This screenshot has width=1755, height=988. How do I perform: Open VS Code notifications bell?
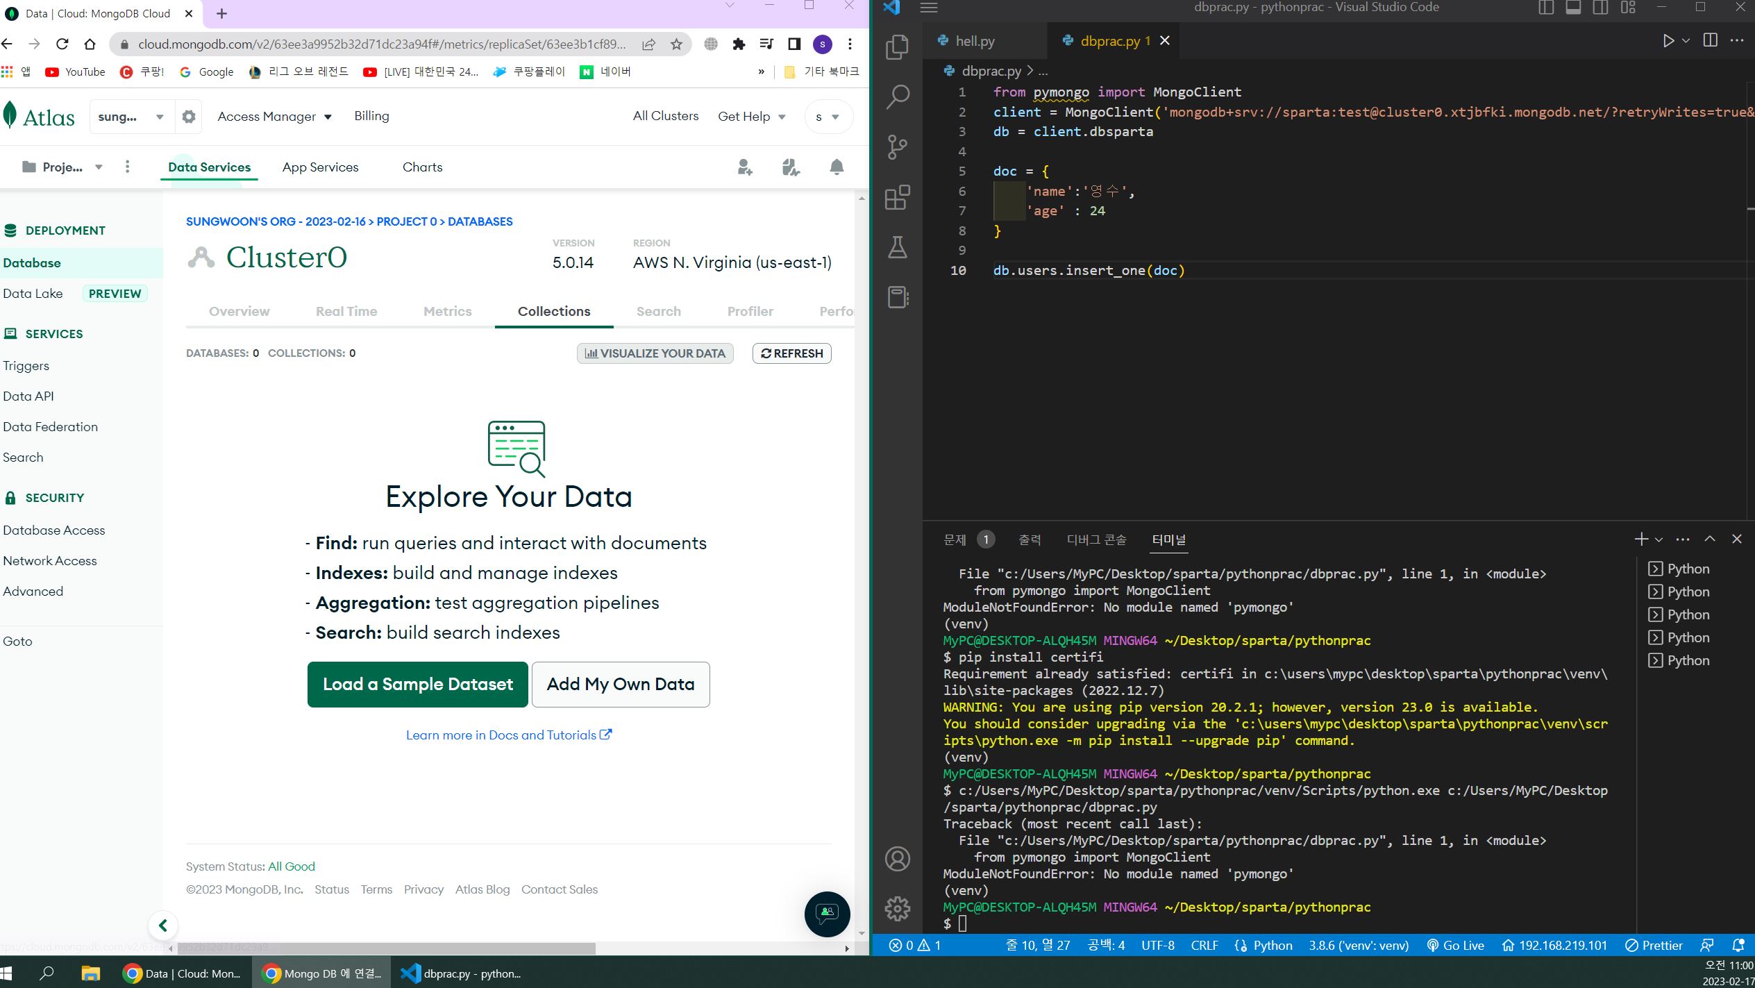click(x=1738, y=945)
